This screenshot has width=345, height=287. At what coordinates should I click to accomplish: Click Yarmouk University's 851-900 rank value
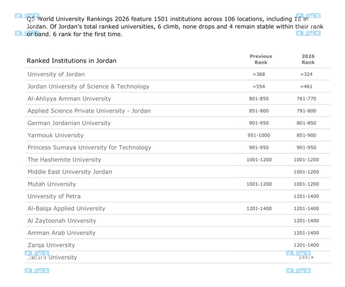pos(306,136)
